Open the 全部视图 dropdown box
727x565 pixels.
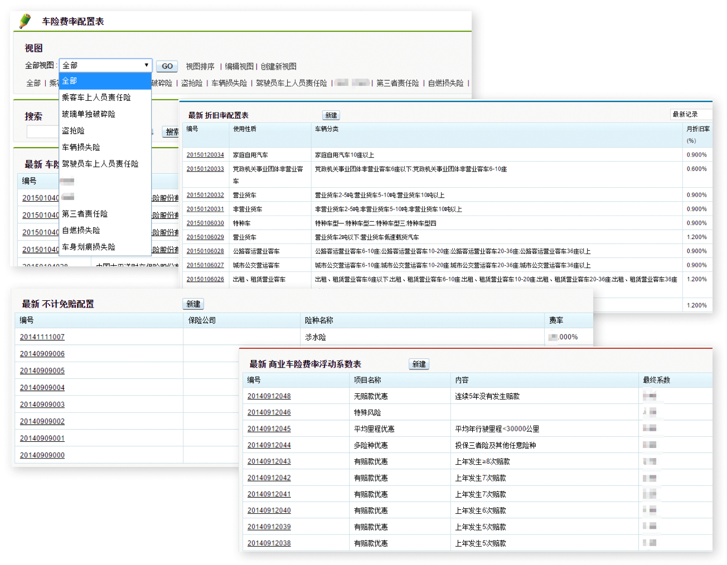pos(105,65)
